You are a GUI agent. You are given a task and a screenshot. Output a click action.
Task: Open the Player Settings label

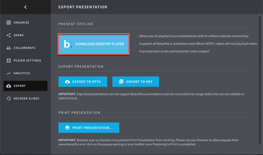click(x=27, y=61)
